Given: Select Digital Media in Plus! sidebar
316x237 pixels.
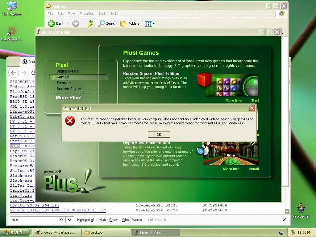Looking at the screenshot, I should pyautogui.click(x=68, y=71).
